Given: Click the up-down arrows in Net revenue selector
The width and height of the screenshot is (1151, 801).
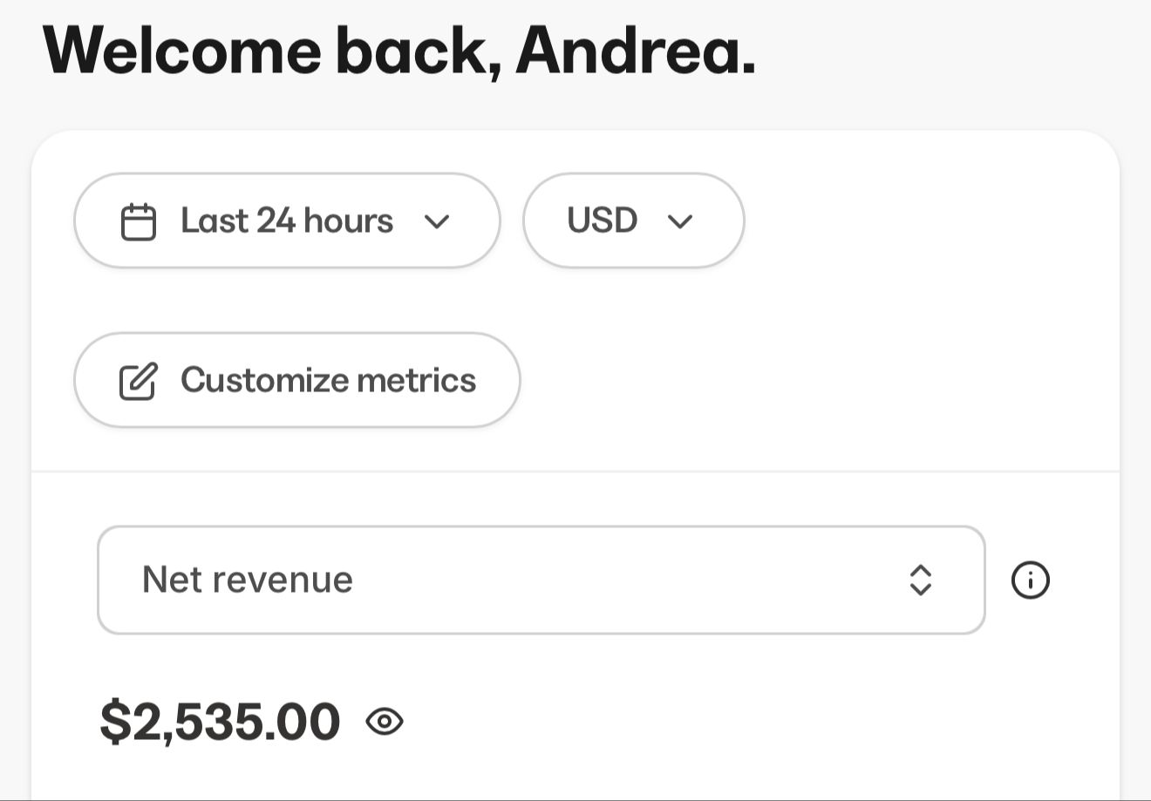Looking at the screenshot, I should tap(921, 580).
